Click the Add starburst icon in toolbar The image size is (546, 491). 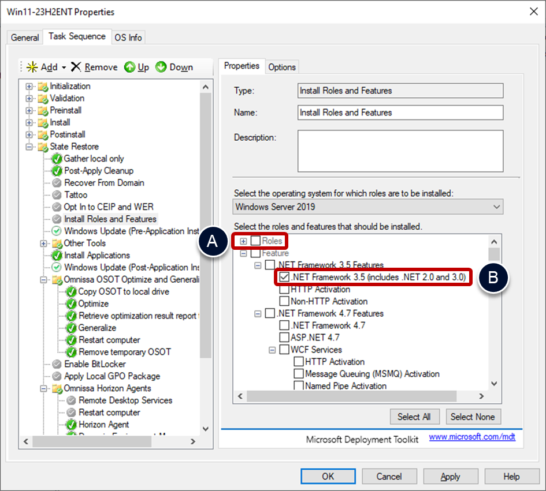pyautogui.click(x=32, y=68)
